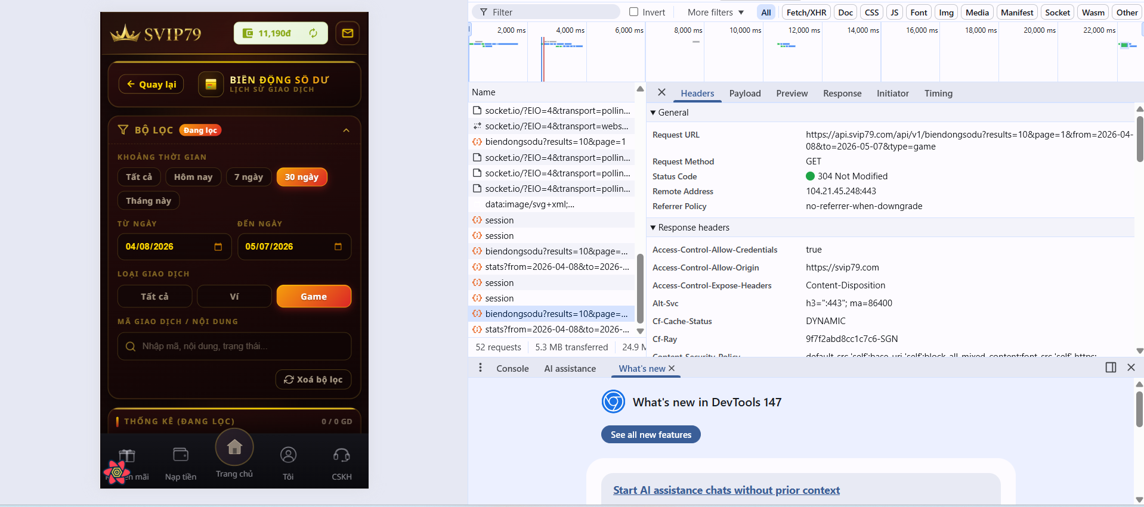Viewport: 1144px width, 507px height.
Task: Filter requests by Font type
Action: tap(919, 12)
